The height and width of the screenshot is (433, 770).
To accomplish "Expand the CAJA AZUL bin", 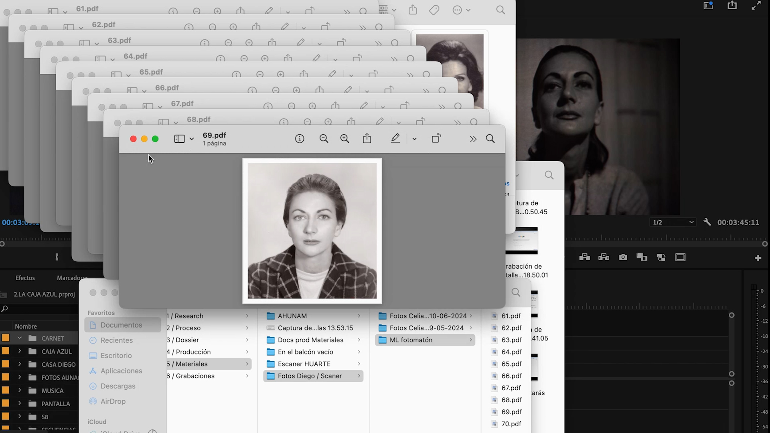I will 19,351.
